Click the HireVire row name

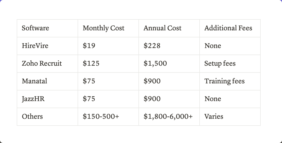coord(35,46)
